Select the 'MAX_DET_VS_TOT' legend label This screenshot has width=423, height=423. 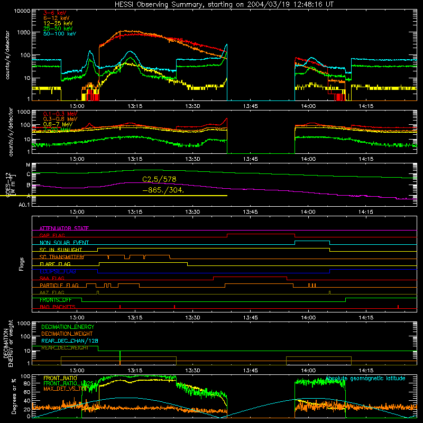pyautogui.click(x=65, y=389)
